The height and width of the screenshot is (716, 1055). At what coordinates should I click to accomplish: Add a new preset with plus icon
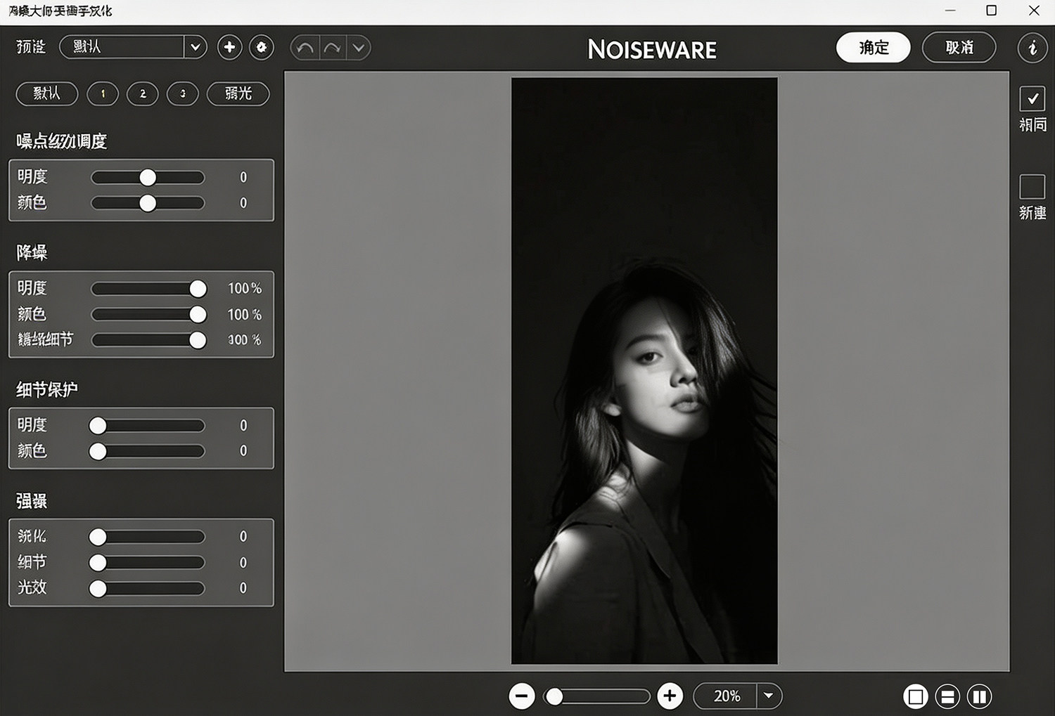pos(229,47)
